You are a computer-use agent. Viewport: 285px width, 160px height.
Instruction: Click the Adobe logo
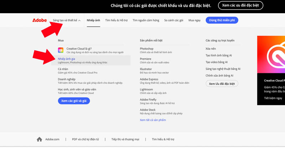pos(40,20)
